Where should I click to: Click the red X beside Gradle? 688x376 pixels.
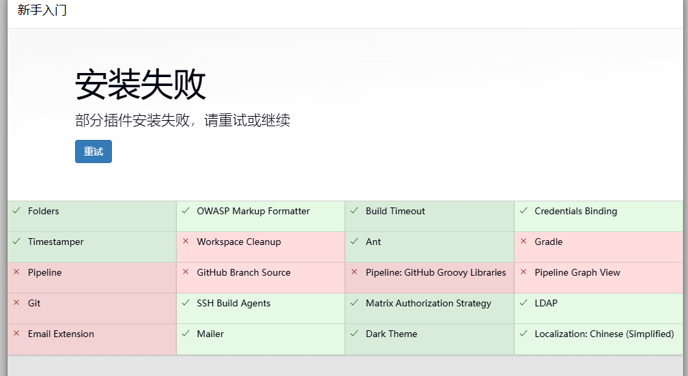(x=524, y=241)
